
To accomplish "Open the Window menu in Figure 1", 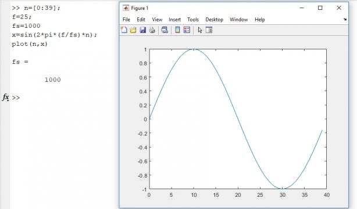I will click(238, 20).
